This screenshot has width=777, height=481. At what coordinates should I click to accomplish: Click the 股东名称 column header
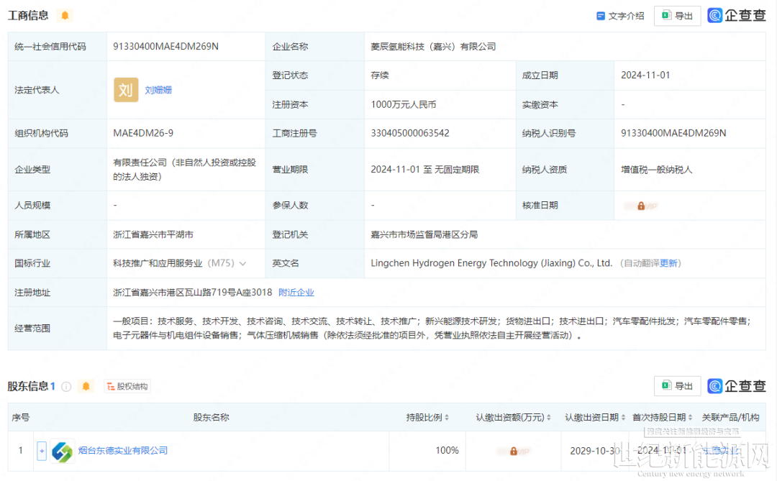coord(211,418)
